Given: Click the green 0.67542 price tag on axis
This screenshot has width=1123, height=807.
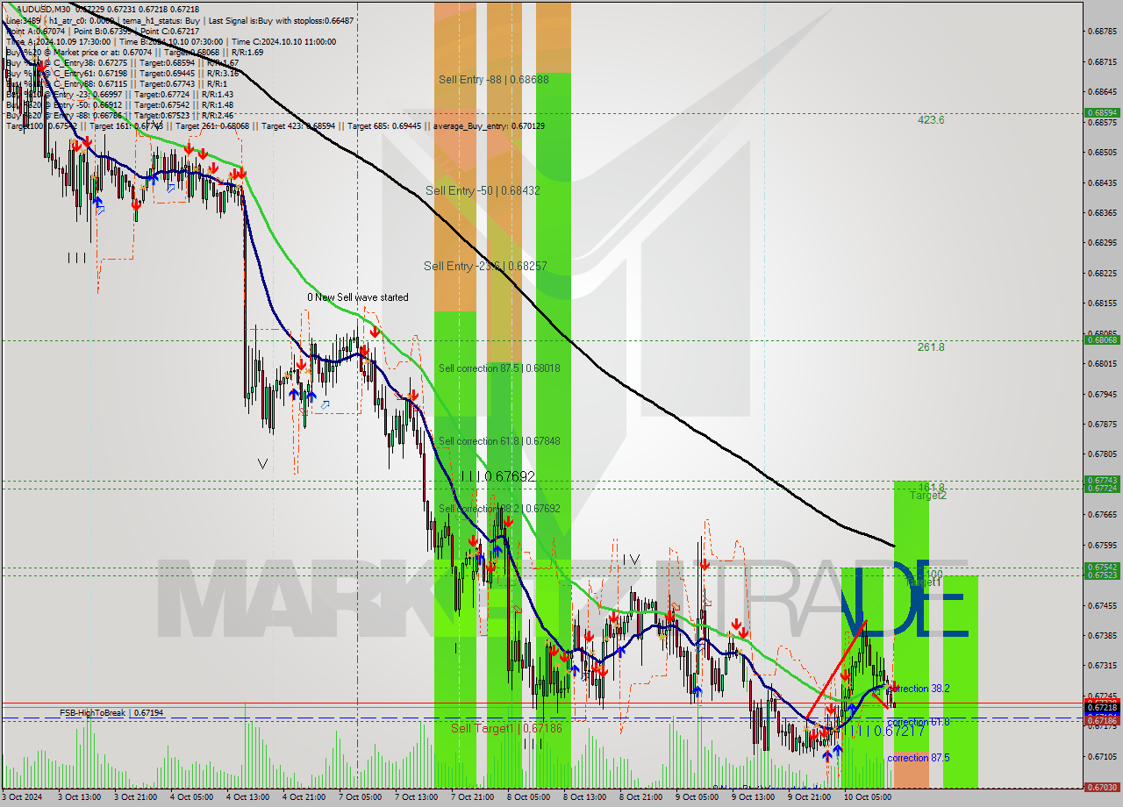Looking at the screenshot, I should [x=1102, y=567].
